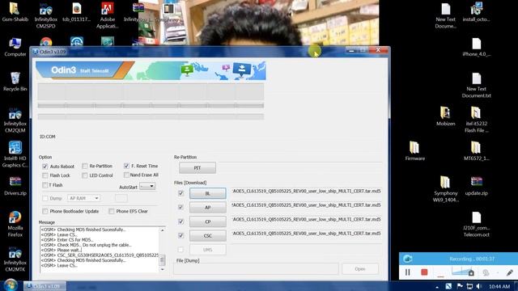Open install_octo desktop shortcut

[476, 13]
